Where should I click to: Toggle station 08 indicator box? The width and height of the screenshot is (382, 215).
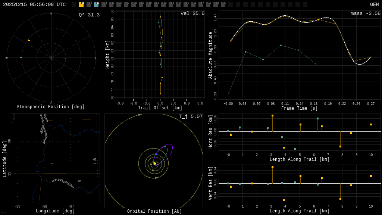[134, 4]
